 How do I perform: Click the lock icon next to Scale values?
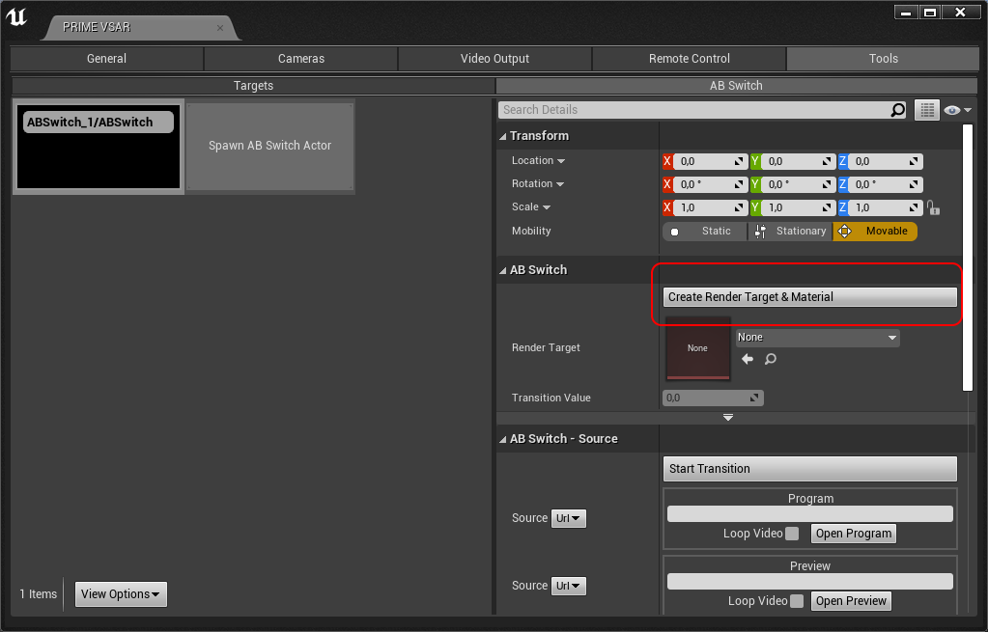pyautogui.click(x=933, y=206)
